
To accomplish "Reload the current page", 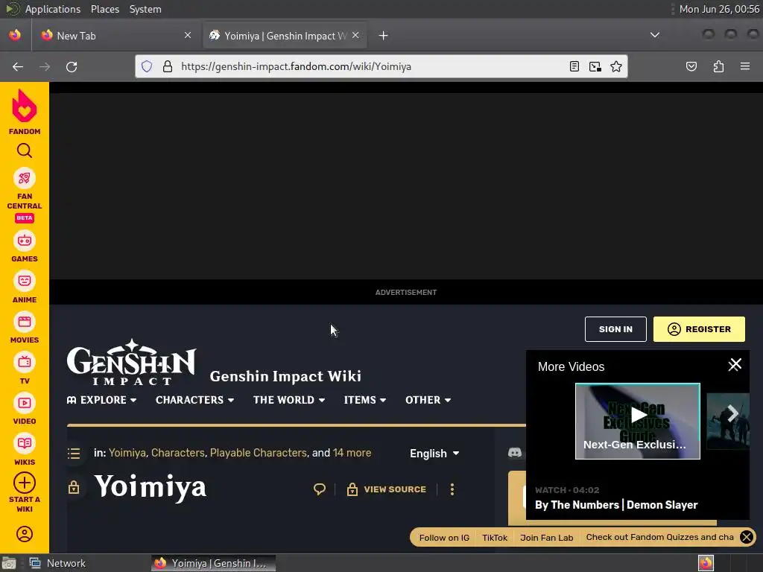I will point(72,66).
